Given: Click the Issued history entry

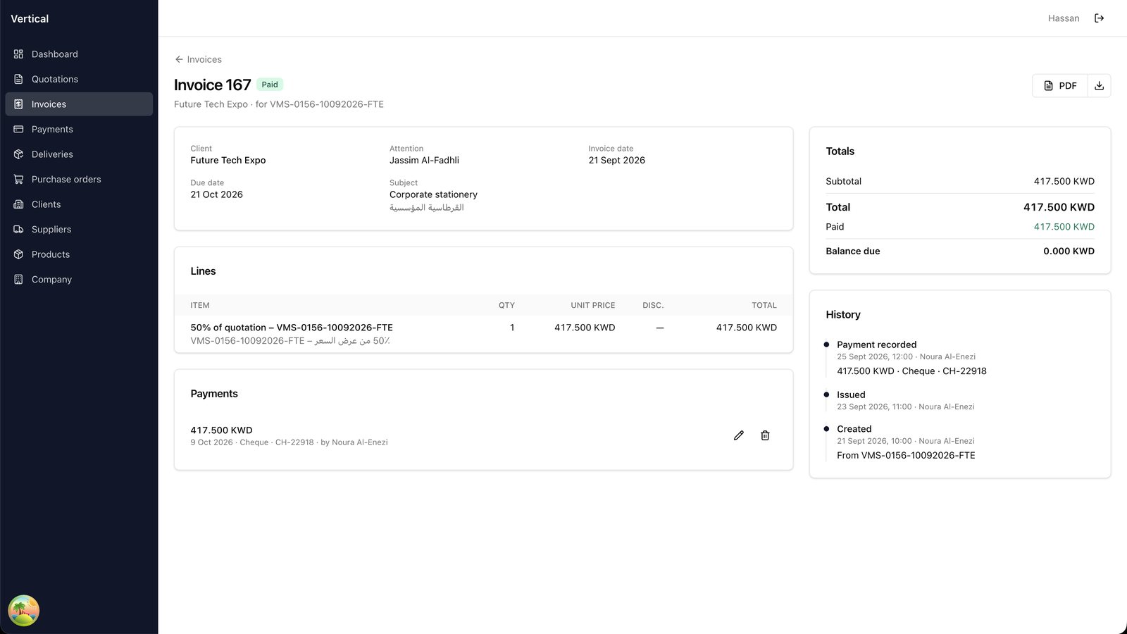Looking at the screenshot, I should point(851,394).
